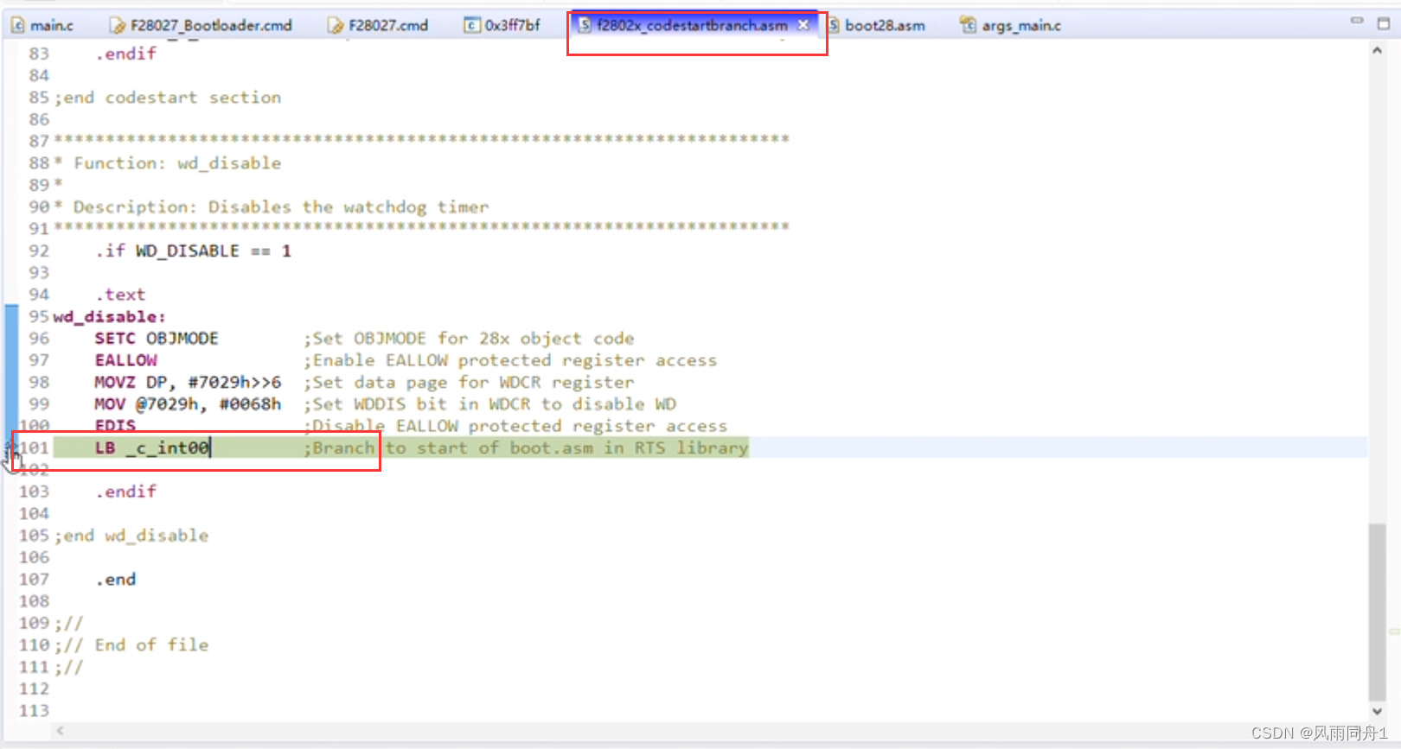Open the boot28.asm tab
The width and height of the screenshot is (1401, 749).
(875, 26)
